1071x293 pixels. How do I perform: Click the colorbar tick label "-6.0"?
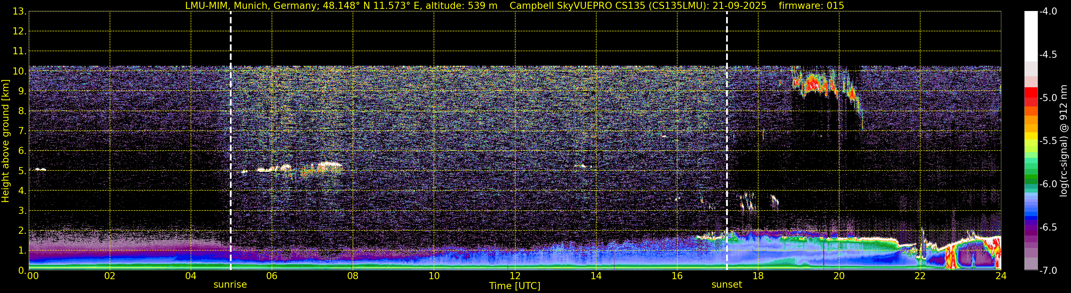pos(1048,184)
